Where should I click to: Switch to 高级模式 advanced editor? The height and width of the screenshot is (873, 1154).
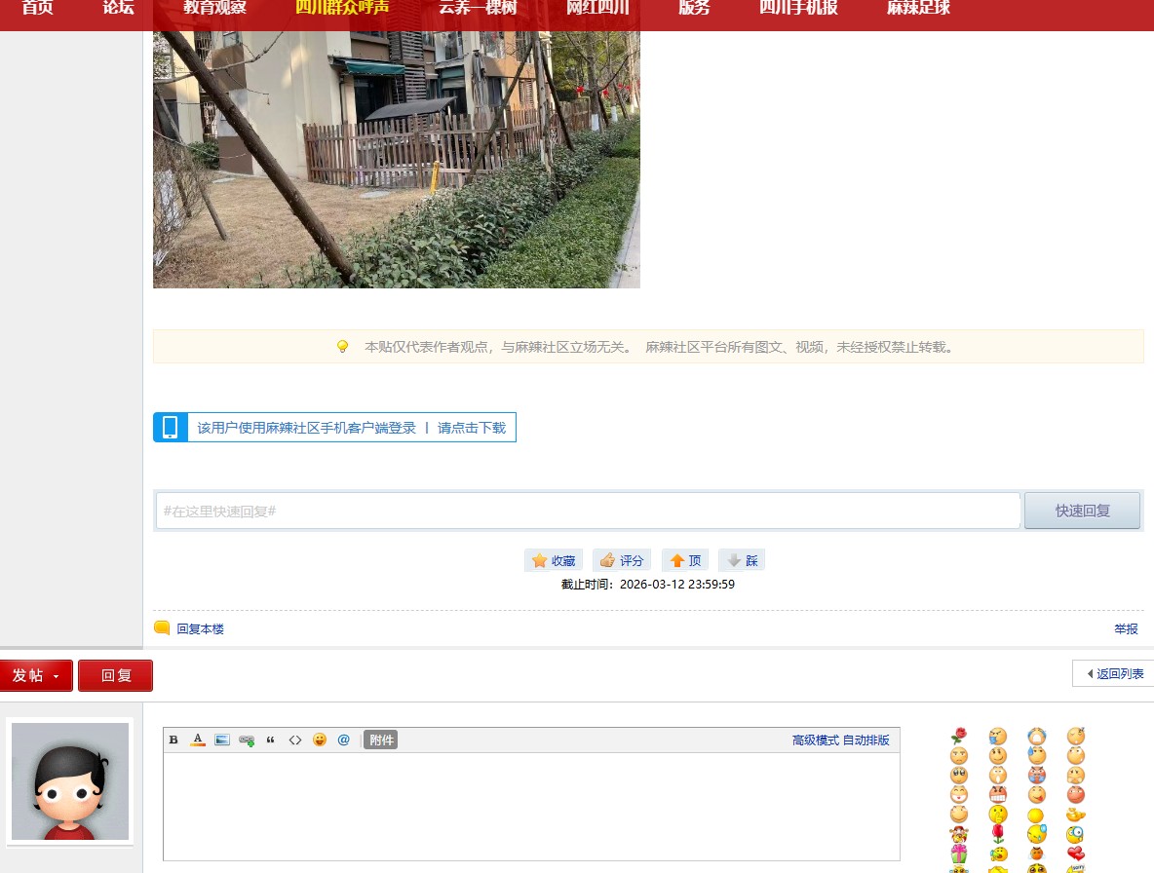(815, 740)
